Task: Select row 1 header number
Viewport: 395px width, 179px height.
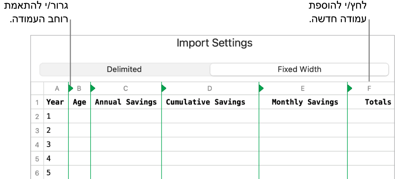Action: click(x=37, y=102)
